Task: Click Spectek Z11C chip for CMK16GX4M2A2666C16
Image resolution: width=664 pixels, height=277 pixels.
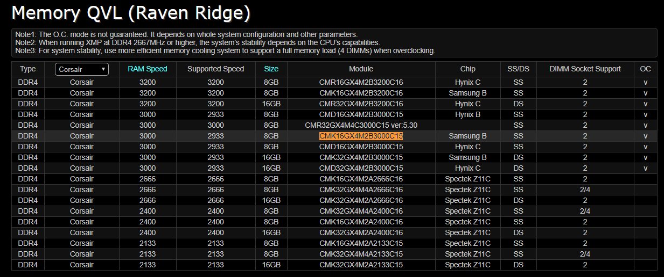Action: point(467,179)
